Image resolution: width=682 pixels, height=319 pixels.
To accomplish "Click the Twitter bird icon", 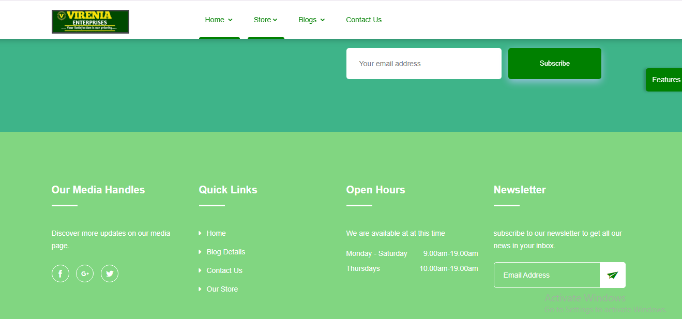I will (110, 274).
